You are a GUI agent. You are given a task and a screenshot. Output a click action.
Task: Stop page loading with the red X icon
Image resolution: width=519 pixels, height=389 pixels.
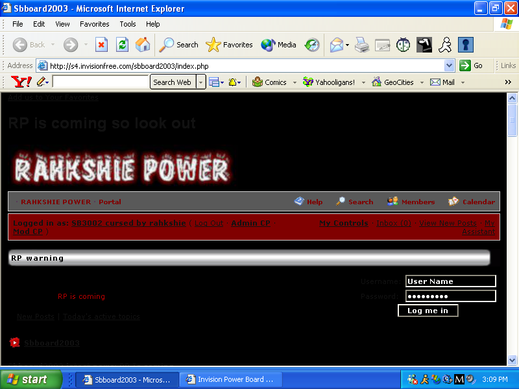(101, 45)
